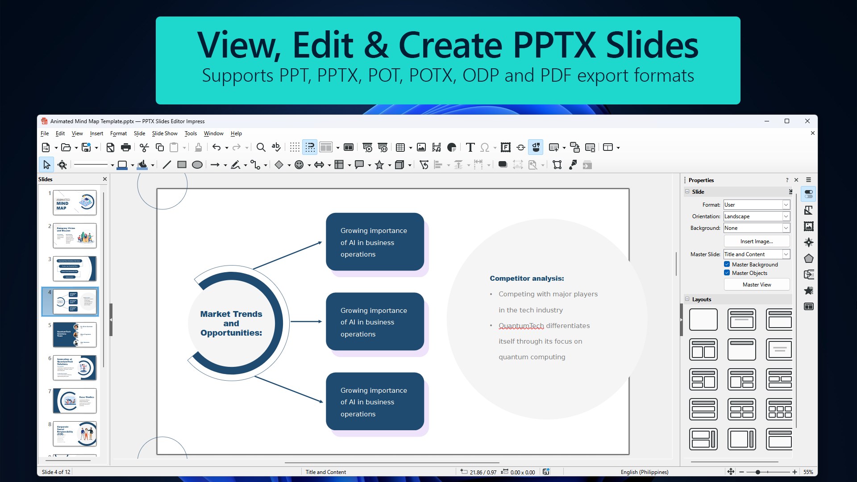857x482 pixels.
Task: Select the Insert Line tool
Action: [x=166, y=165]
